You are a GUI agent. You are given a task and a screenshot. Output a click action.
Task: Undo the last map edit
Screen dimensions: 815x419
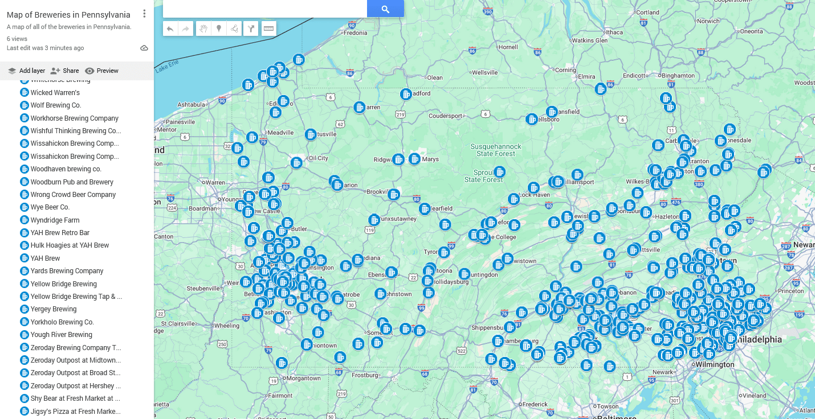click(170, 28)
